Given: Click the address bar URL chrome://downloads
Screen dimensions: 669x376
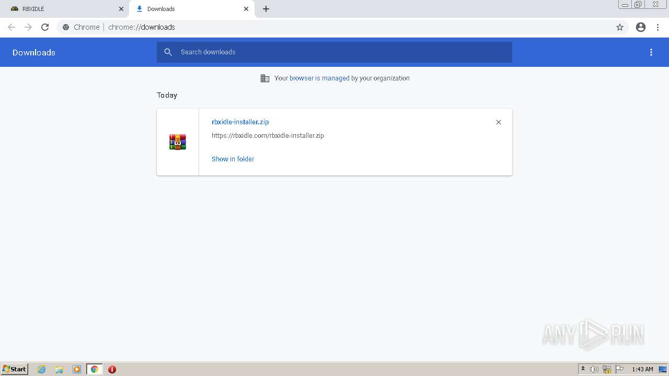Looking at the screenshot, I should pos(142,27).
